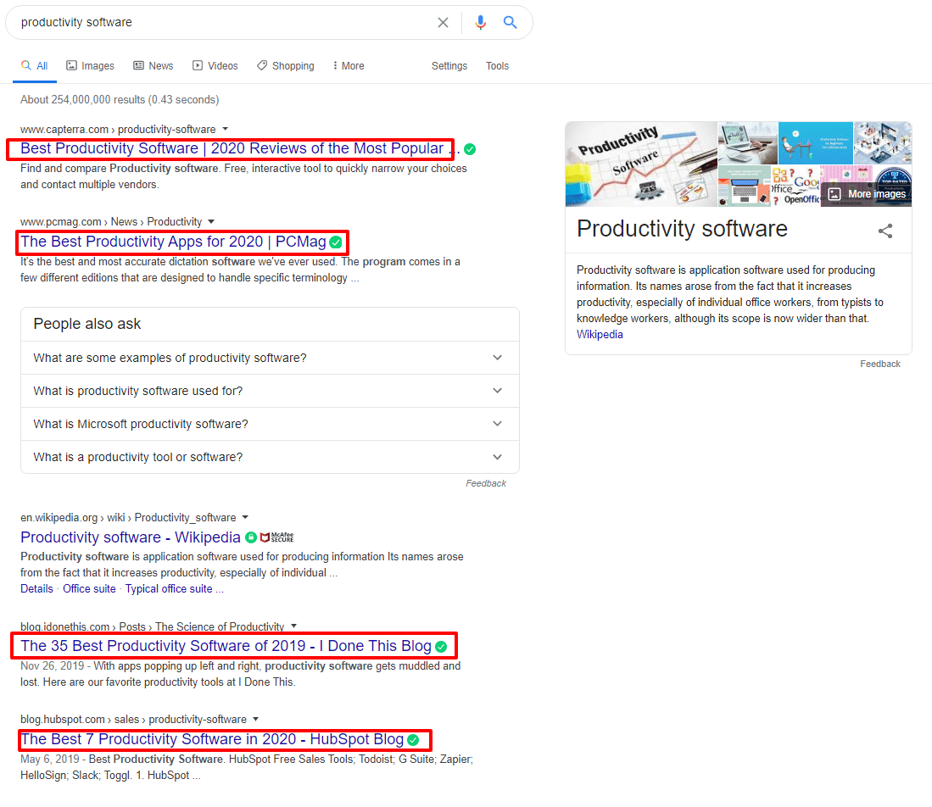Open dropdown arrow next to blog.hubspot.com URL
This screenshot has width=932, height=807.
tap(255, 719)
